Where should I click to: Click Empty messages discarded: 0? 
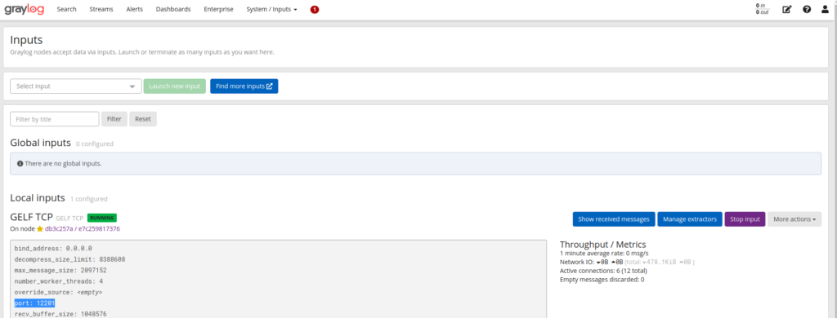[602, 279]
